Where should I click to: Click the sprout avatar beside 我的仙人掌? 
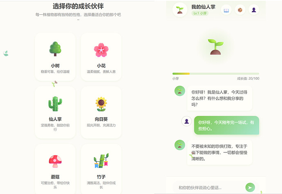coord(180,10)
